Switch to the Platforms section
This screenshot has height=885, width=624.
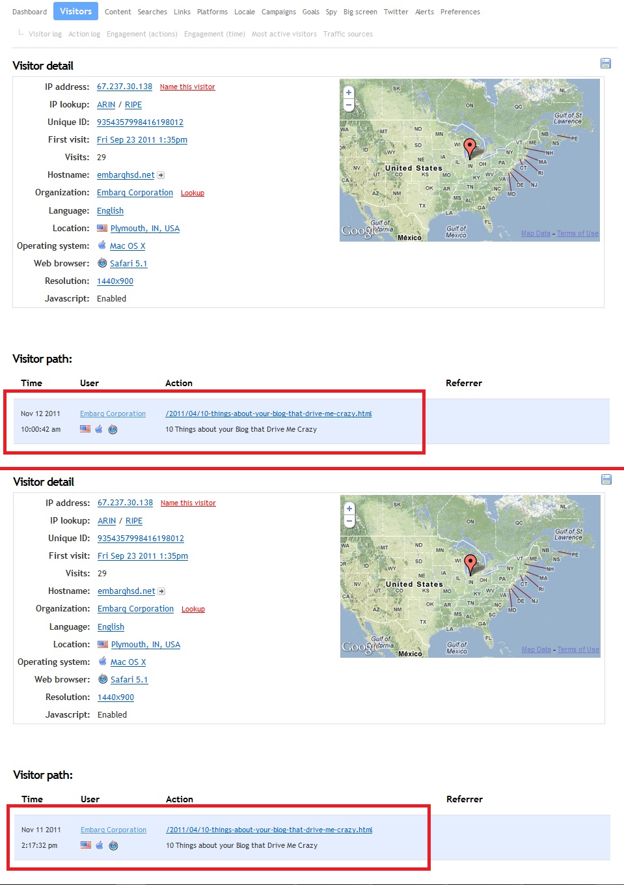[212, 12]
